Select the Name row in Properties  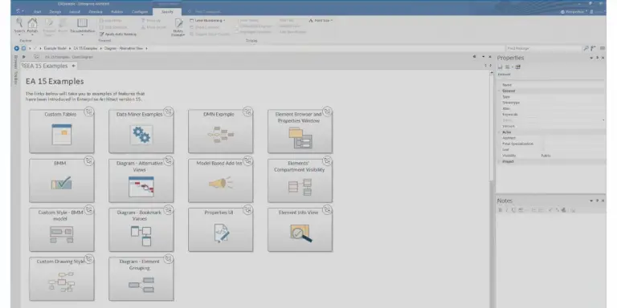tap(551, 85)
